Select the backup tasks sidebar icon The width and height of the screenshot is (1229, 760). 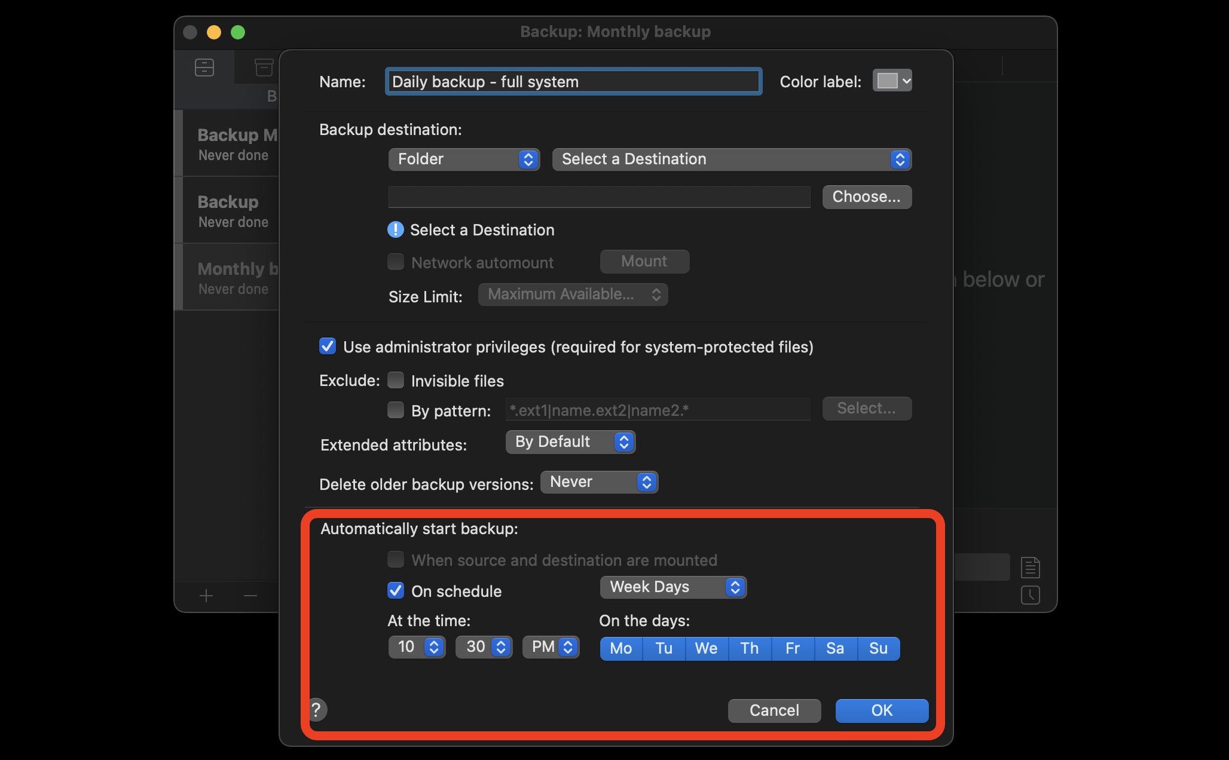[204, 68]
